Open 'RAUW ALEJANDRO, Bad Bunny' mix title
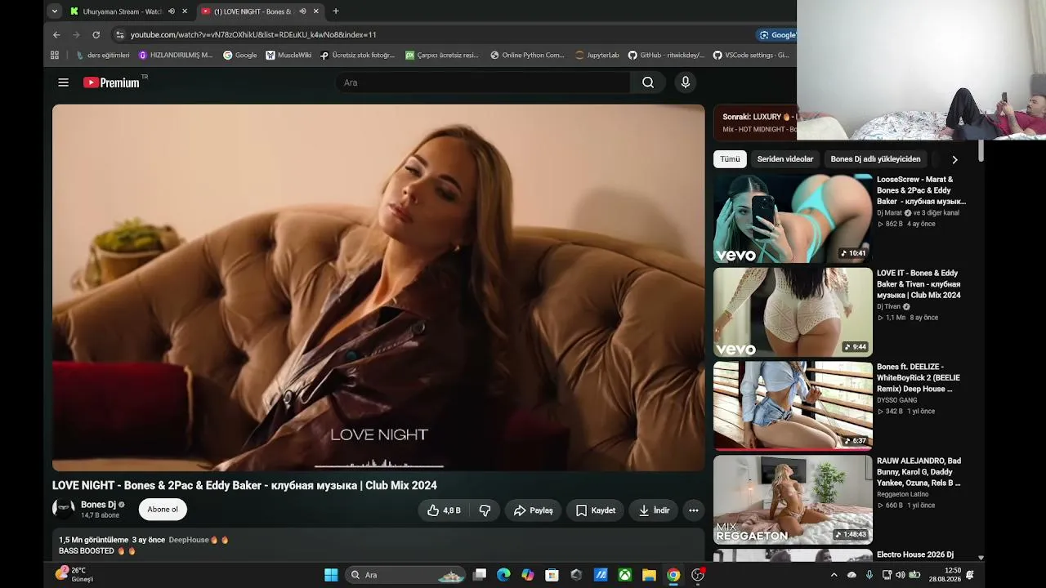 919,472
